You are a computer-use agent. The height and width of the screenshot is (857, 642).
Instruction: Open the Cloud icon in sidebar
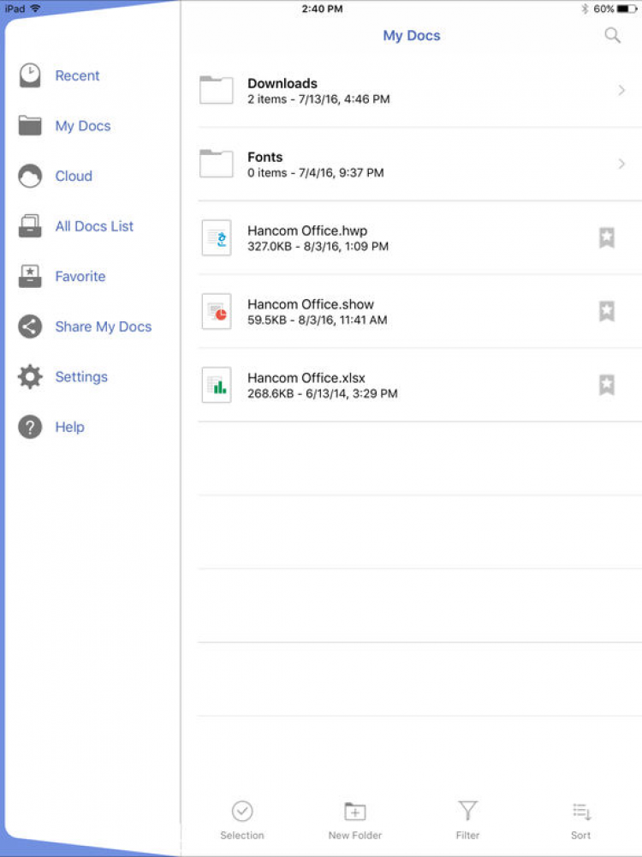30,176
